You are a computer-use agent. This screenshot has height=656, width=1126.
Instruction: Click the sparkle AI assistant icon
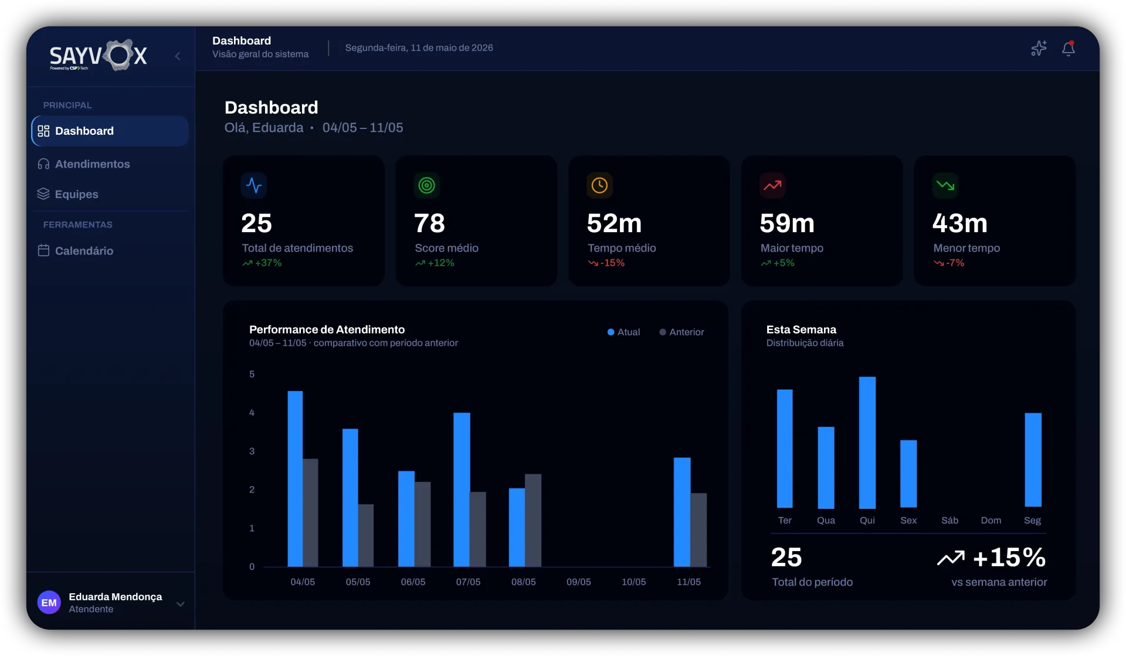1039,48
